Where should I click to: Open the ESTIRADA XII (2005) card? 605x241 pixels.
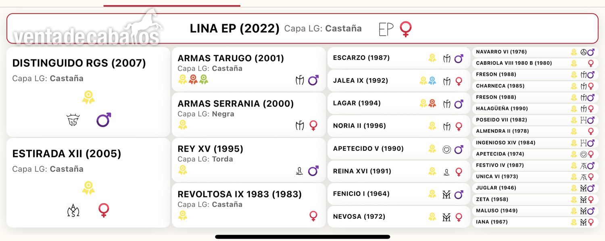88,183
